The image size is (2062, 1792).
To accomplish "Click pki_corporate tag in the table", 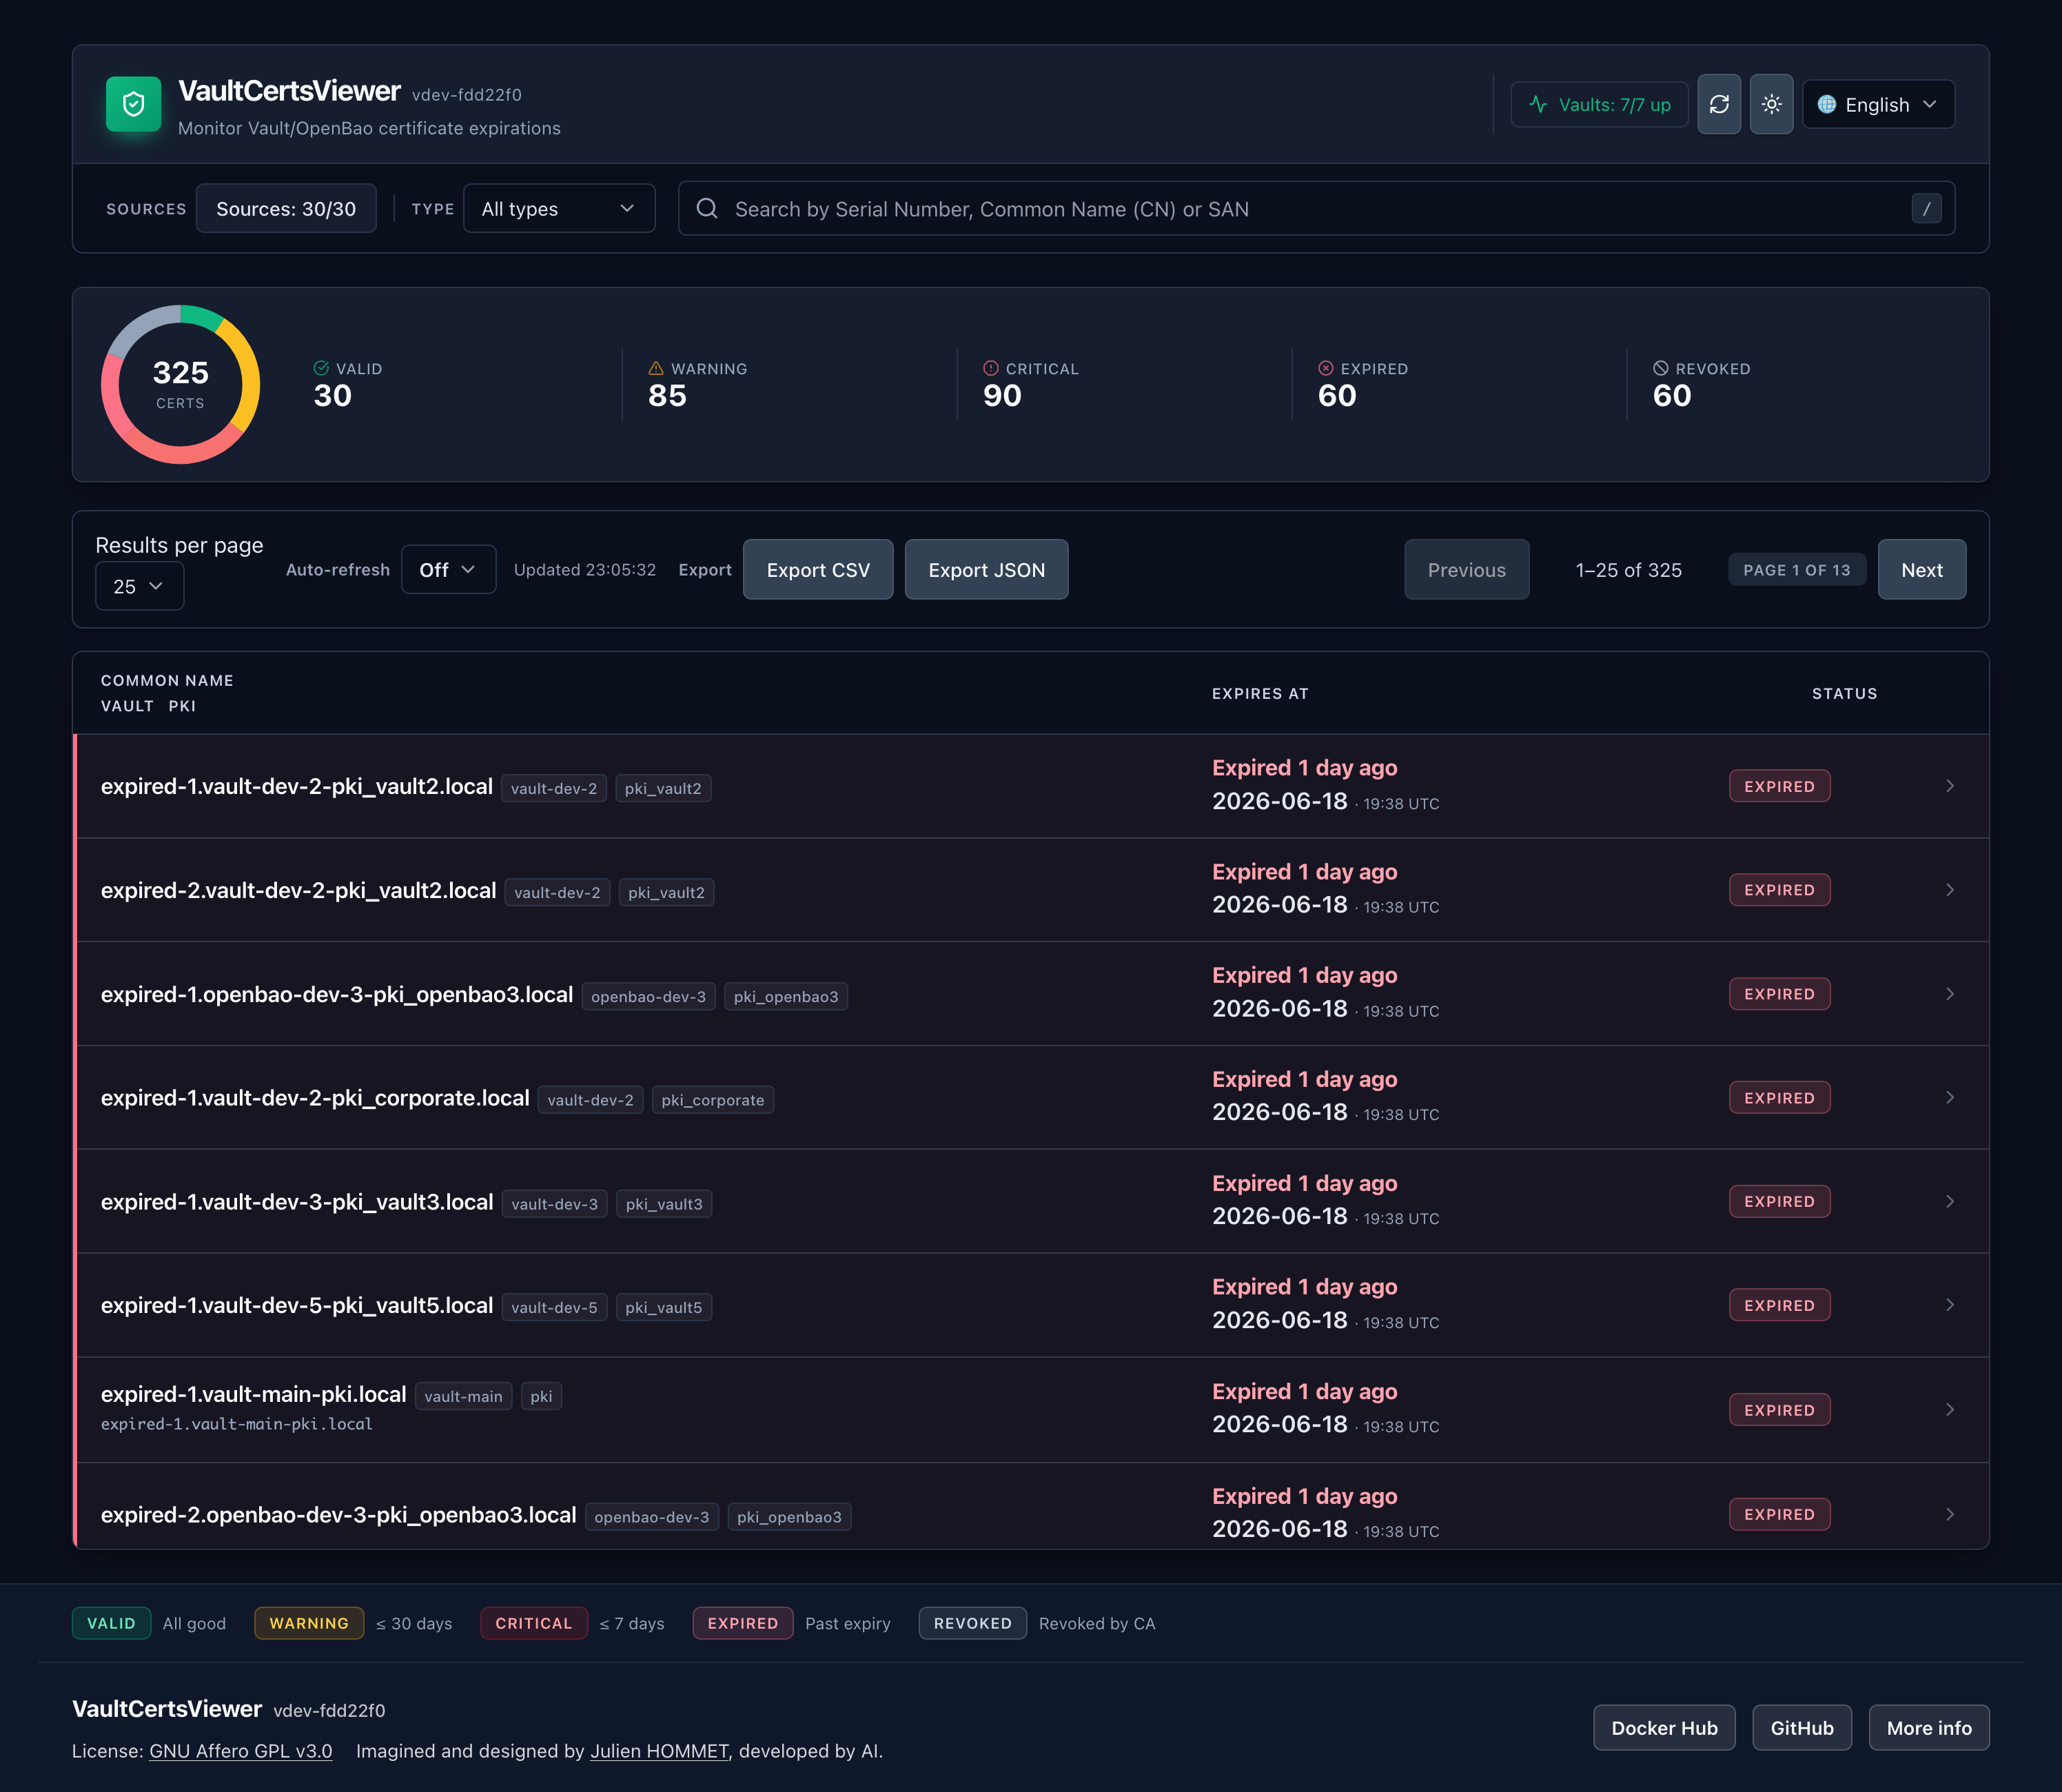I will click(712, 1100).
